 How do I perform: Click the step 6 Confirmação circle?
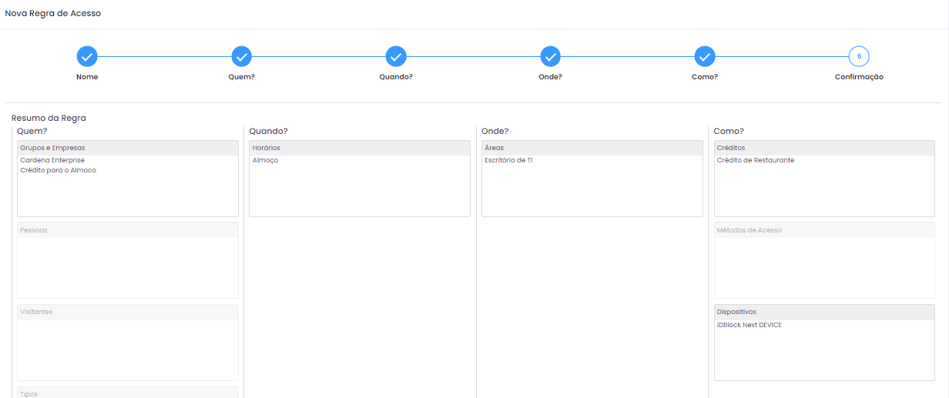point(859,56)
